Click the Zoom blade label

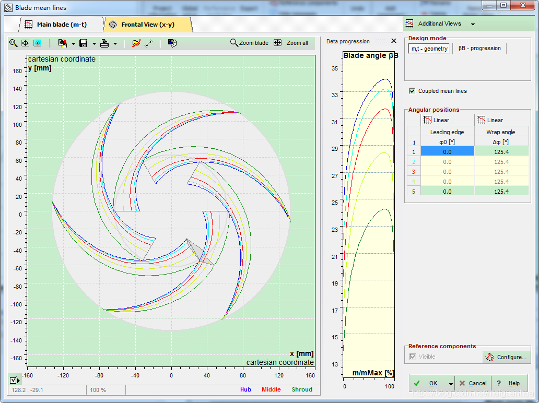click(254, 43)
